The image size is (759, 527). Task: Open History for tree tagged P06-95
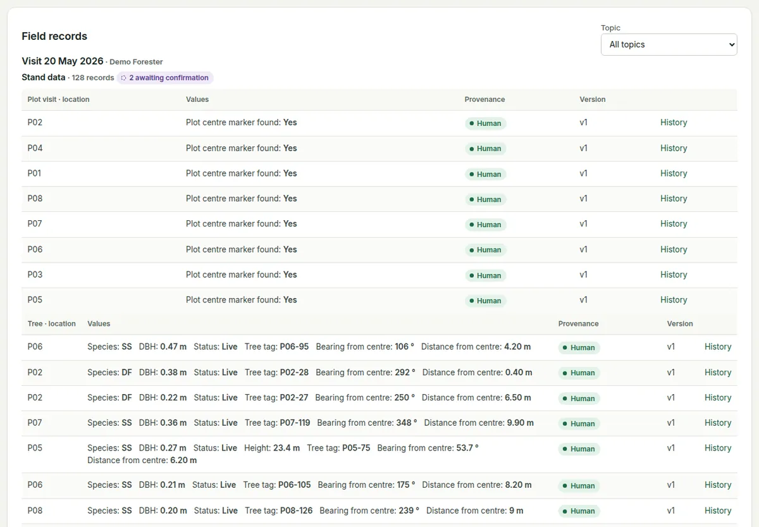pyautogui.click(x=718, y=347)
